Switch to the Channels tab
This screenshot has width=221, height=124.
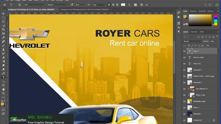point(194,32)
